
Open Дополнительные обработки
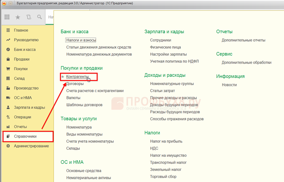pos(246,62)
